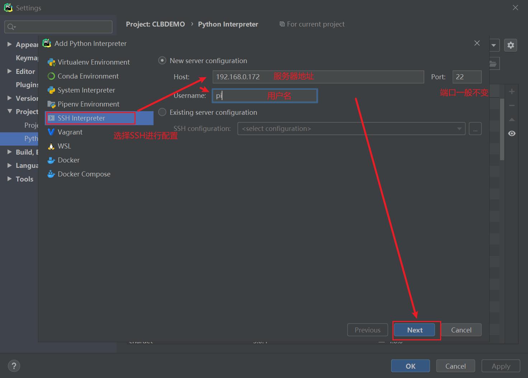Click the SSH configuration browse ellipsis button
Viewport: 528px width, 378px height.
pos(475,129)
